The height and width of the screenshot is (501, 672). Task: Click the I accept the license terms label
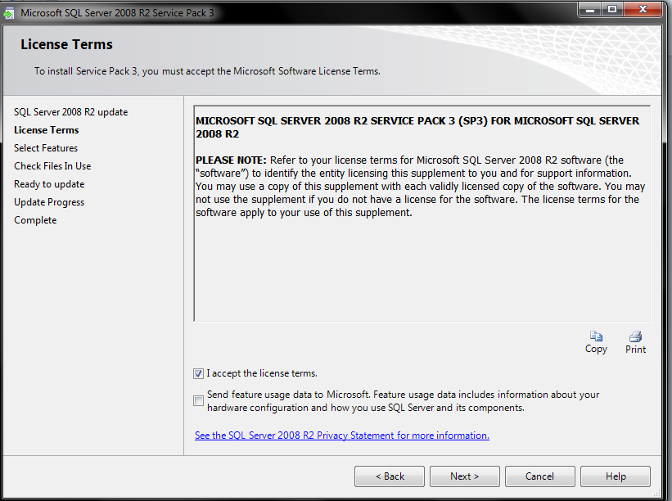(262, 373)
